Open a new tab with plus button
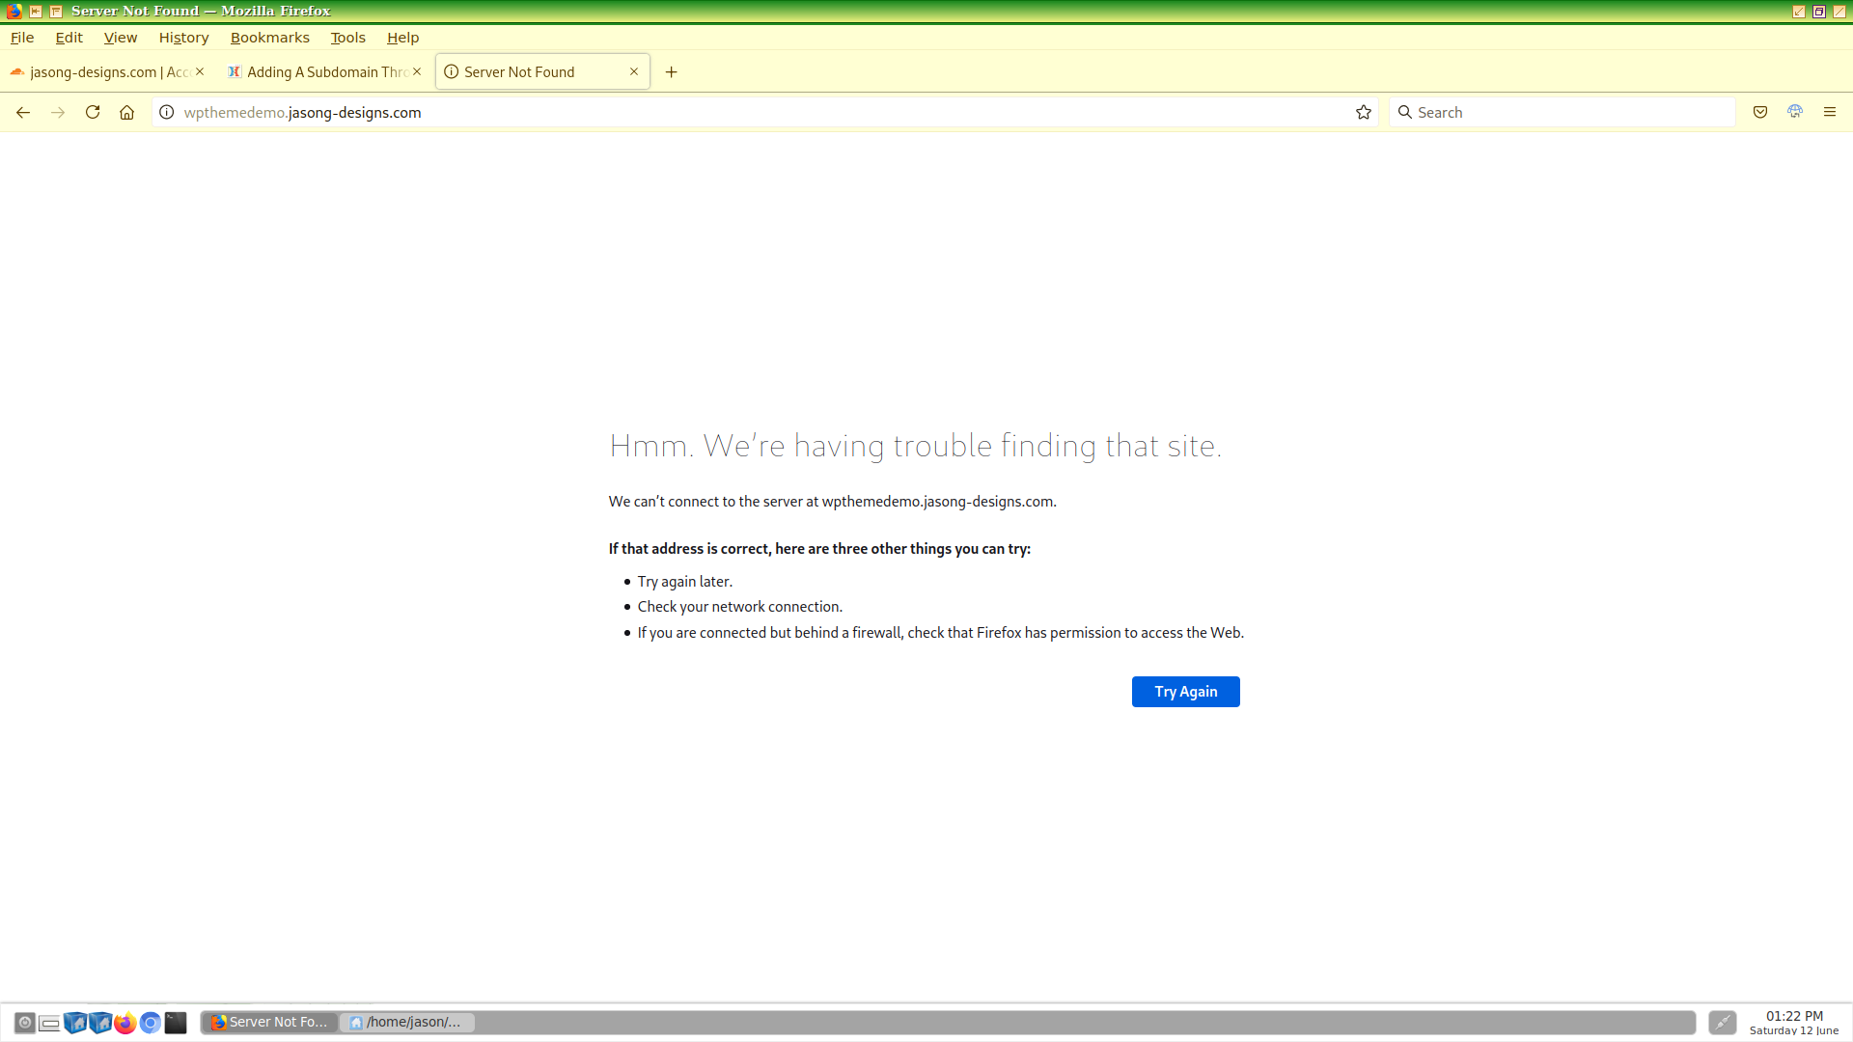The width and height of the screenshot is (1853, 1042). click(672, 72)
